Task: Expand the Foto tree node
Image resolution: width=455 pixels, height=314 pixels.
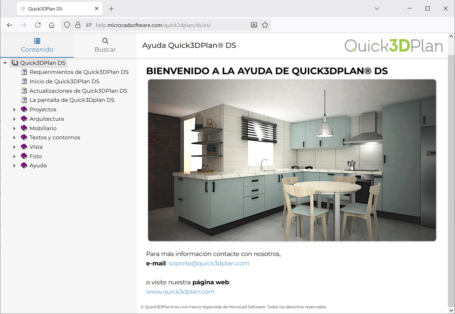Action: pos(14,156)
